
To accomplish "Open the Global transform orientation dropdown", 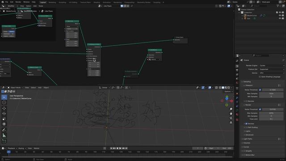I will pyautogui.click(x=104, y=88).
